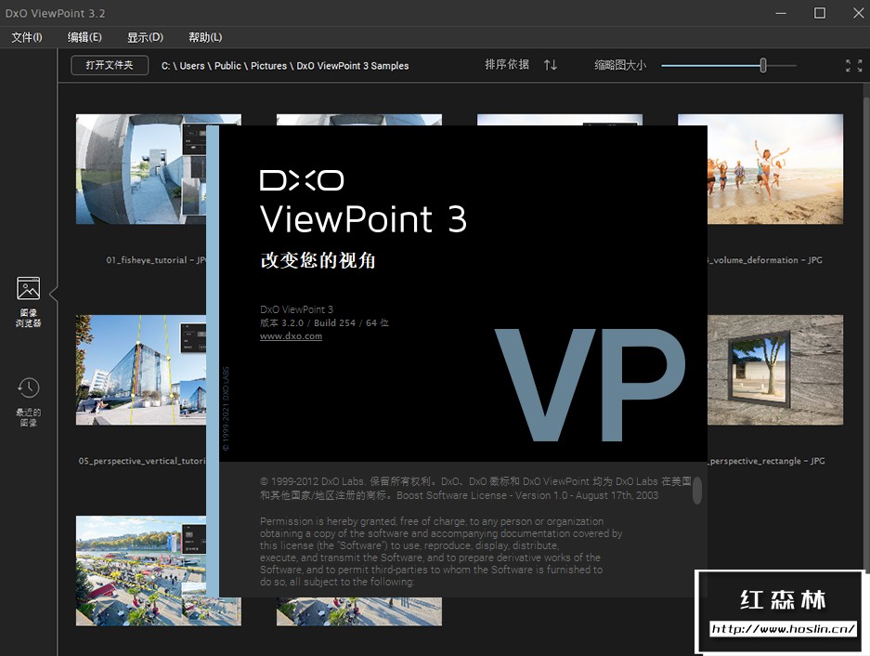Click DxO ViewPoint 3 Samples path segment
The image size is (870, 656).
tap(352, 66)
